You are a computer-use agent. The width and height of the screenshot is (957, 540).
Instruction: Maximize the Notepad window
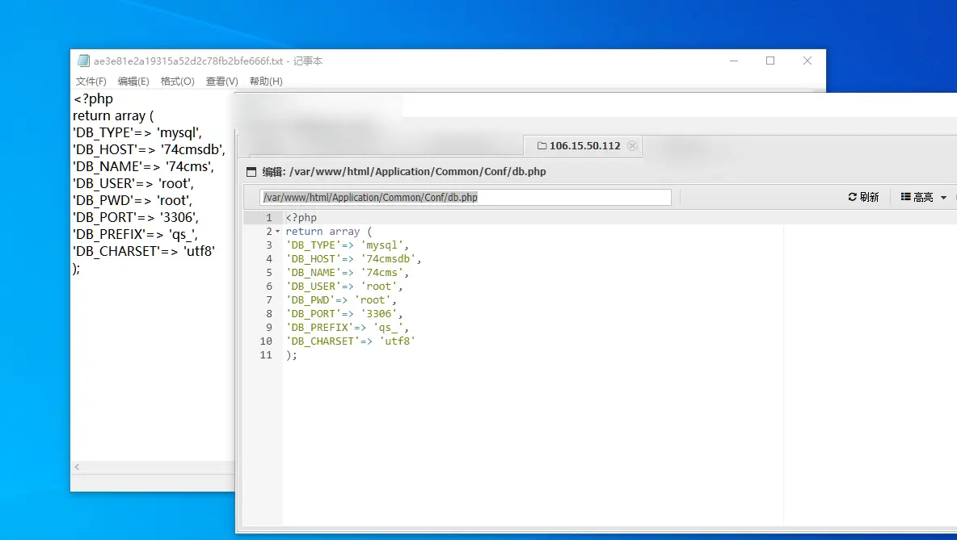(770, 61)
